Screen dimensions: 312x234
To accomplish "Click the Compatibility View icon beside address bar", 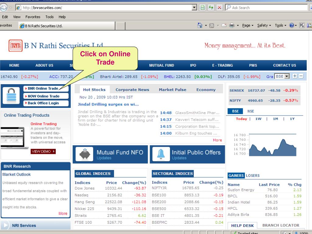I will pos(203,8).
